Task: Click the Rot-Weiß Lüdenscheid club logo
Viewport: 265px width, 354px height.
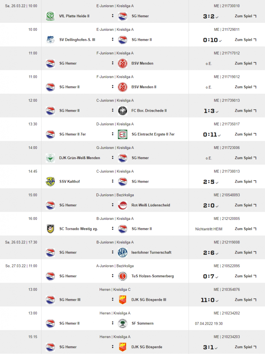Action: 122,205
